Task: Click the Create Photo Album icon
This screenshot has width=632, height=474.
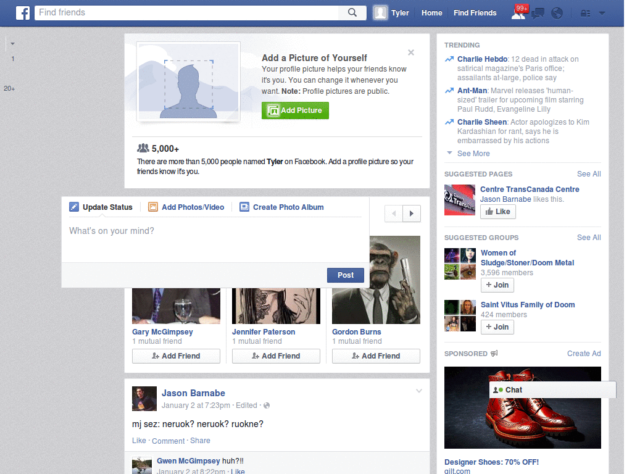Action: [244, 207]
